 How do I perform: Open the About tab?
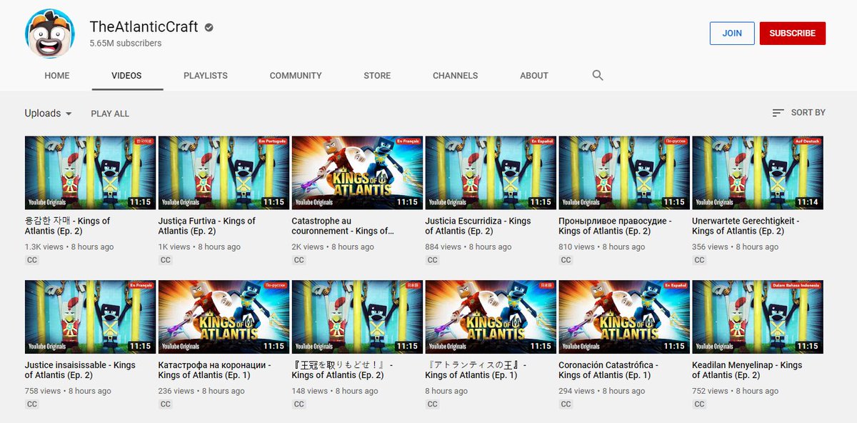click(x=534, y=75)
